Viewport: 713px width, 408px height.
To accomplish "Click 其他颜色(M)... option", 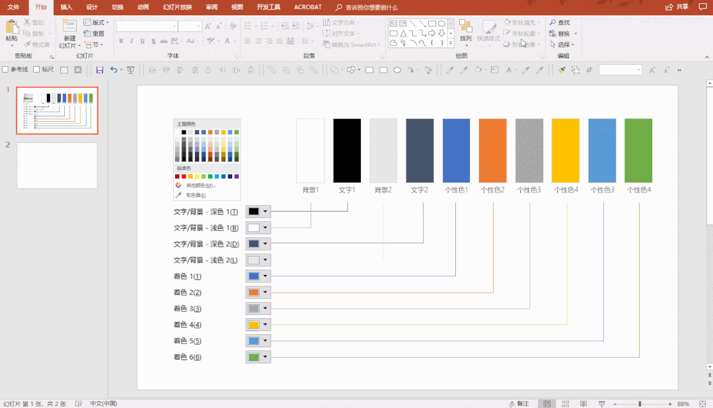I will coord(196,186).
